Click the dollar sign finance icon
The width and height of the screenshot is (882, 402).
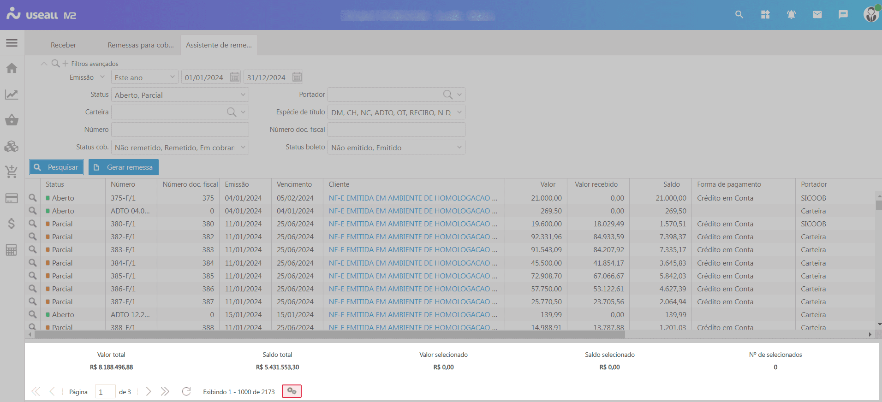(12, 224)
